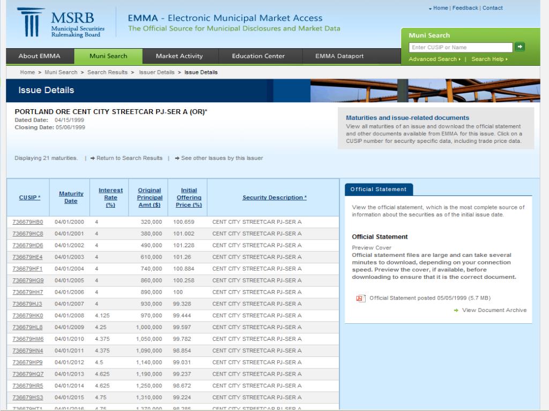Click maturity date 04/01/2000
Image resolution: width=549 pixels, height=411 pixels.
click(x=69, y=222)
